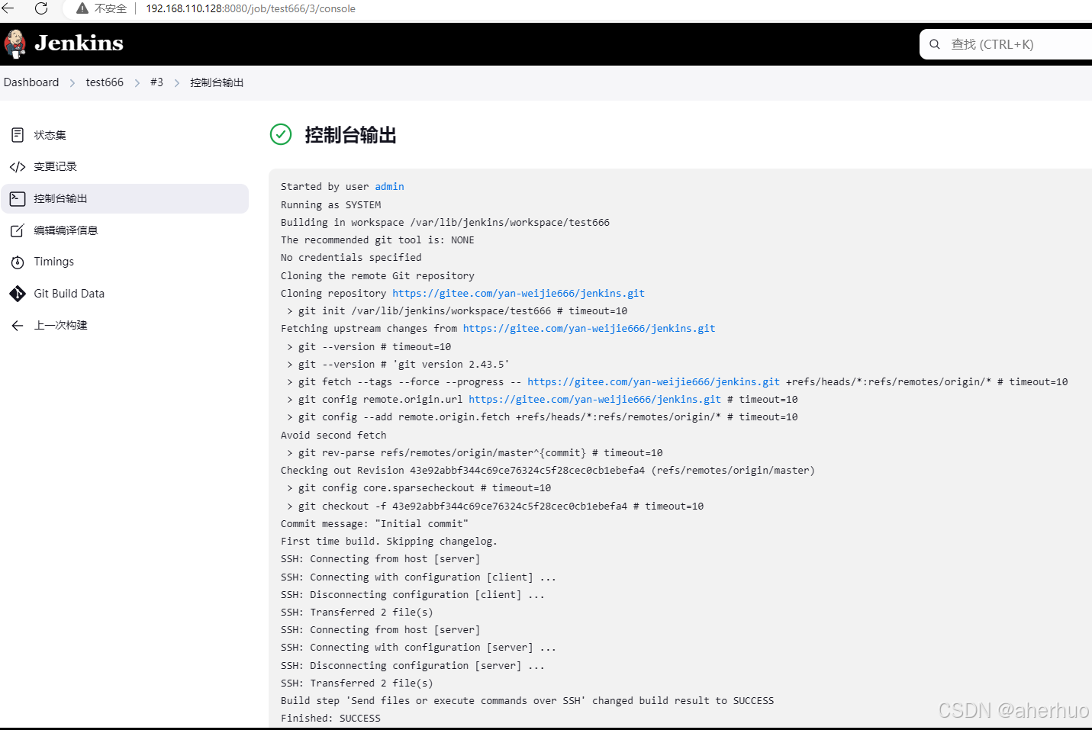Click the Jenkins title text in header
Screen dimensions: 1092x730
tap(79, 43)
